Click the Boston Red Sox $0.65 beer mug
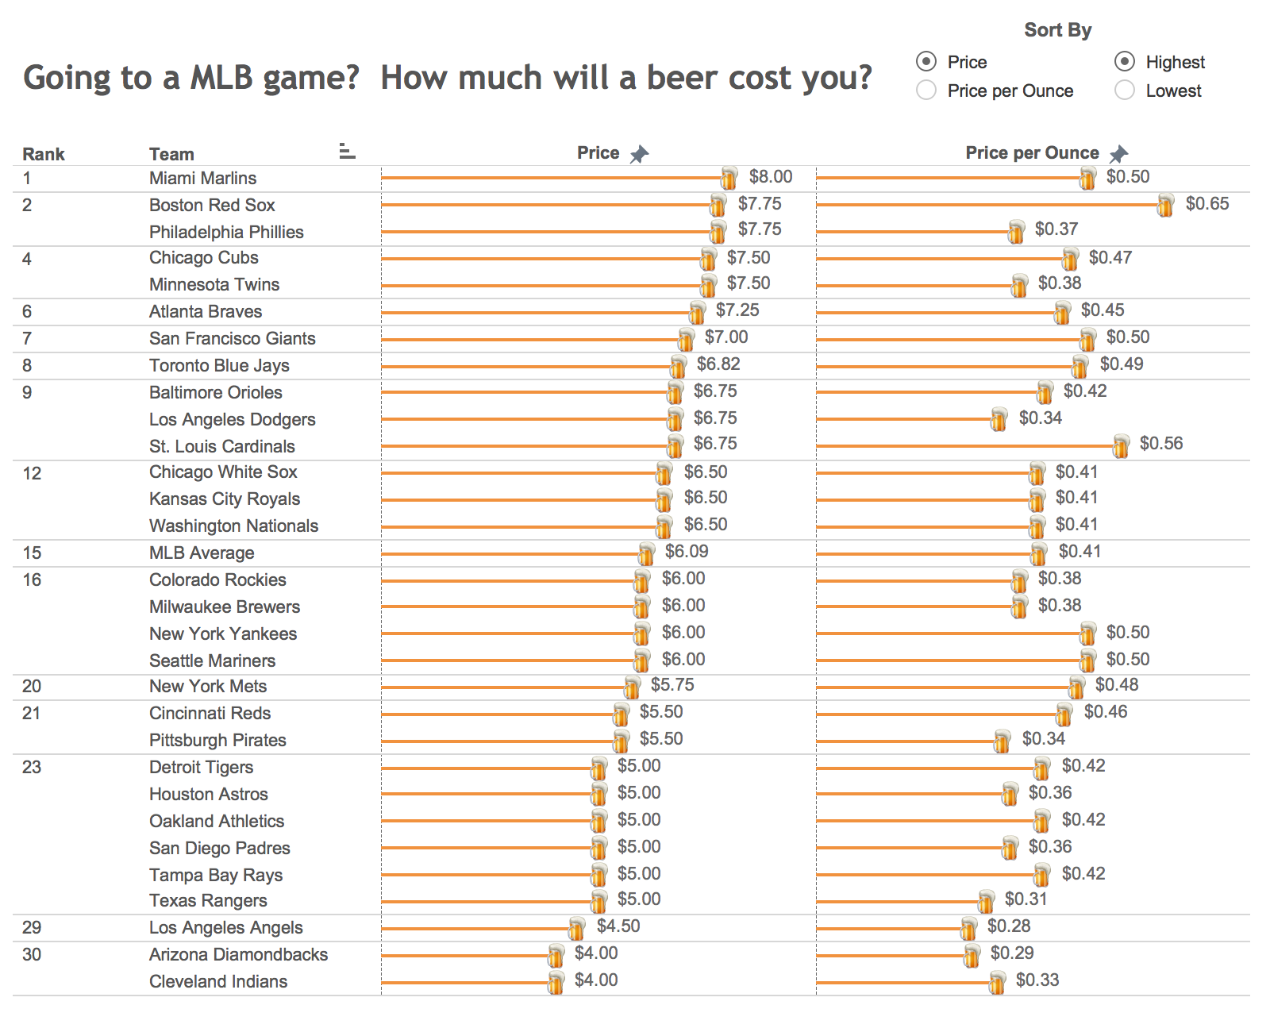Image resolution: width=1270 pixels, height=1032 pixels. [x=1164, y=205]
